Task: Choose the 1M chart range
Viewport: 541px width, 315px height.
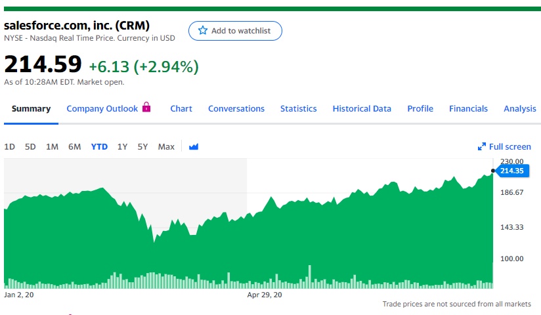Action: (52, 146)
